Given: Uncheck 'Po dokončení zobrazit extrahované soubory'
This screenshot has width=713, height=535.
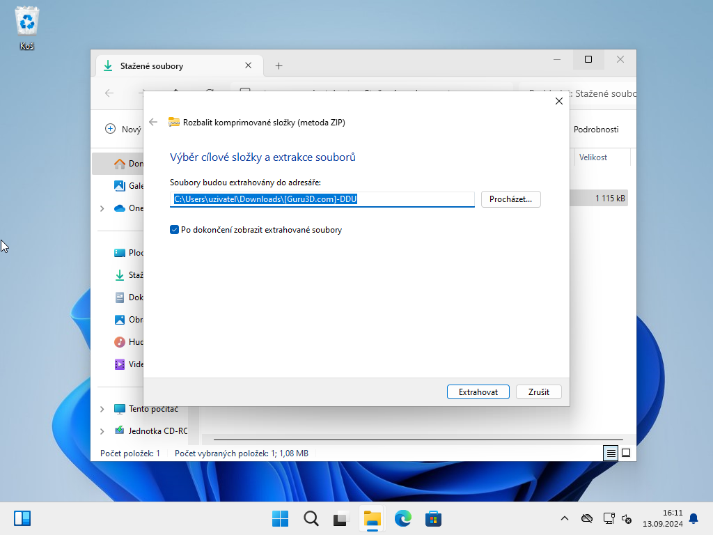Looking at the screenshot, I should [x=175, y=230].
